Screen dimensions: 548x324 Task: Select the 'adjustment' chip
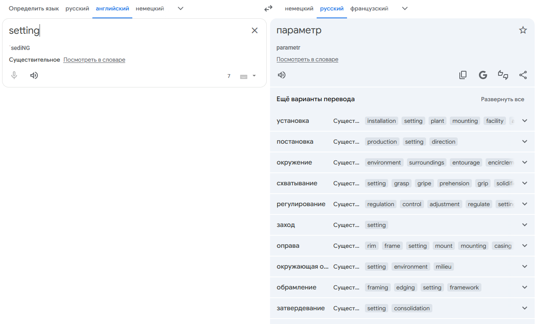445,204
